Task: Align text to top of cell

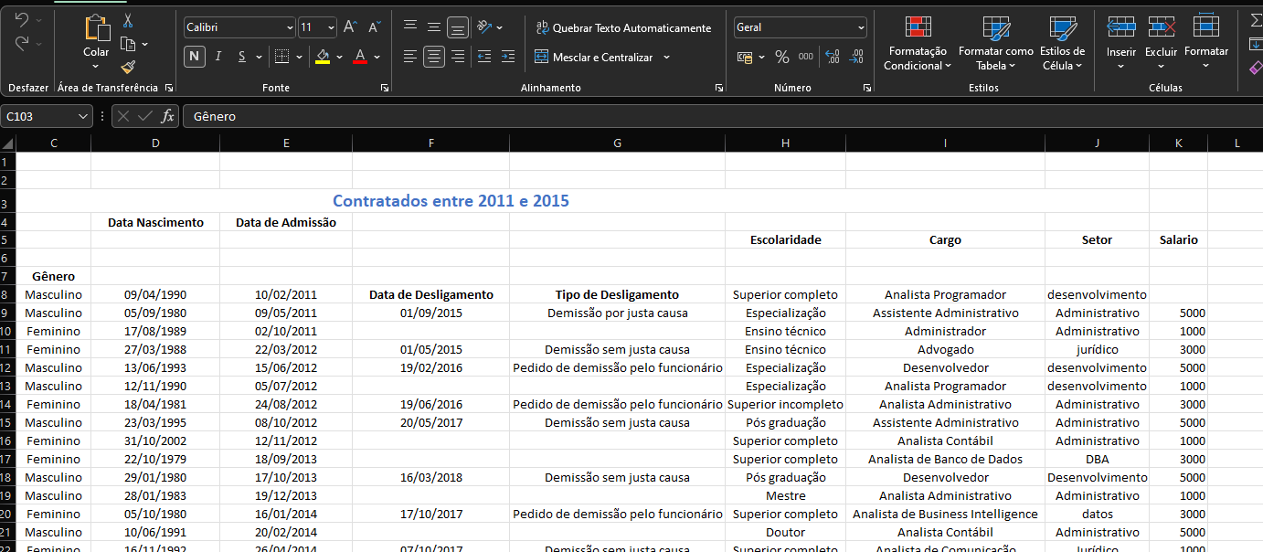Action: click(410, 27)
